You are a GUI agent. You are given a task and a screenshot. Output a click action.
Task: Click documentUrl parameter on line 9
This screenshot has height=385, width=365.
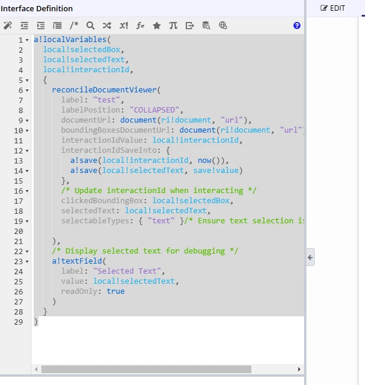(86, 120)
